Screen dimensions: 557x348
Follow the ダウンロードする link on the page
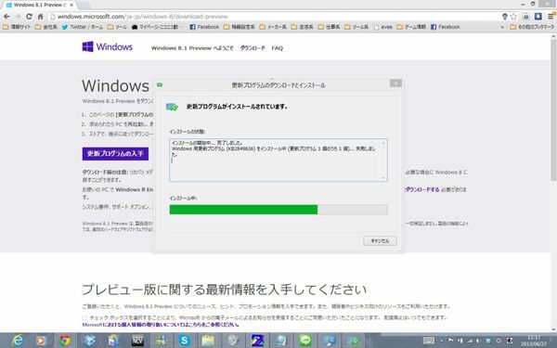(421, 189)
